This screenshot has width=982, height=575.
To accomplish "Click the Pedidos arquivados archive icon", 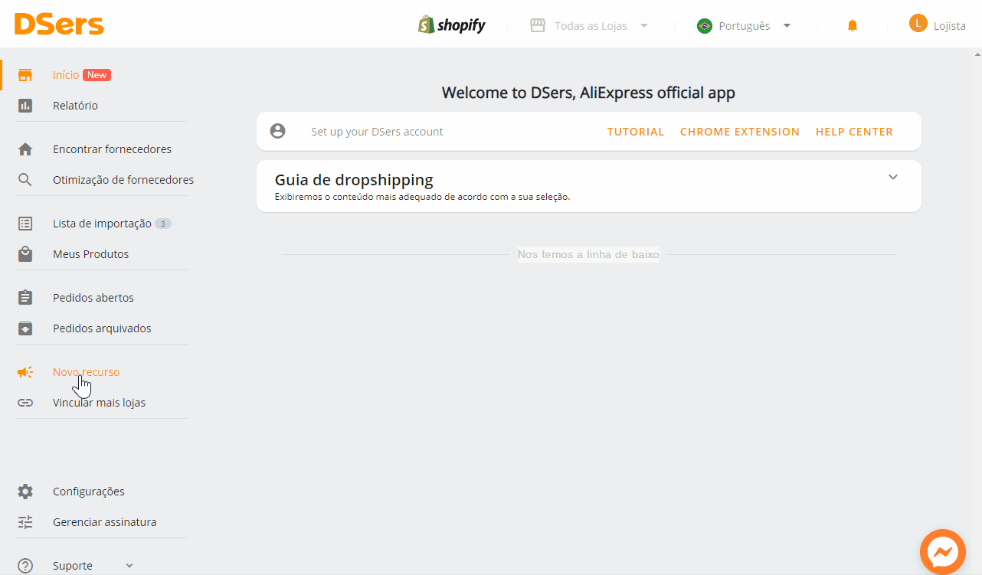I will [x=25, y=328].
